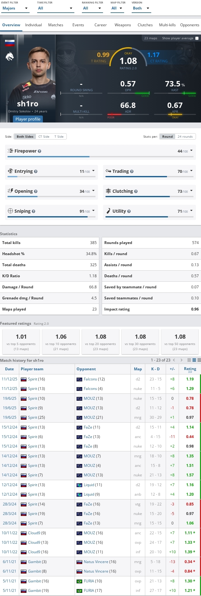The image size is (201, 596).
Task: Switch match history to compact row view
Action: coord(189,360)
